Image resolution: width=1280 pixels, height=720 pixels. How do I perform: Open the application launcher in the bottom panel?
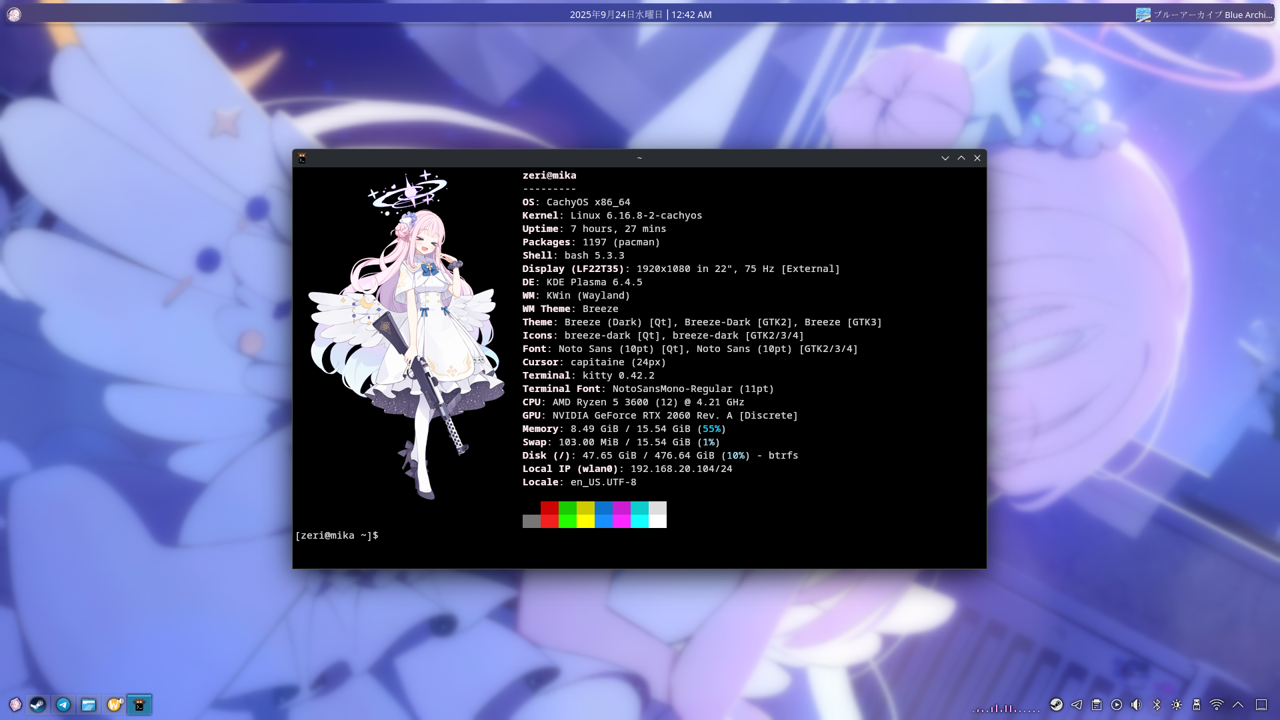(15, 705)
